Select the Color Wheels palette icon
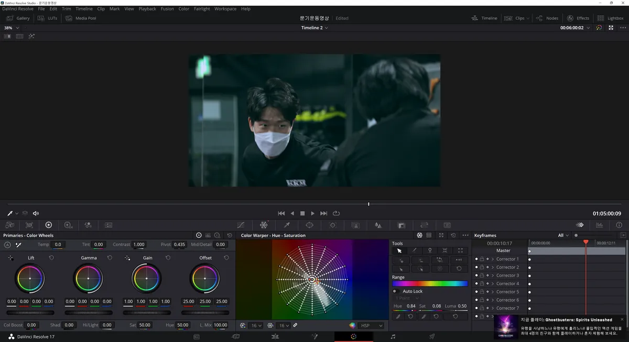 click(49, 225)
